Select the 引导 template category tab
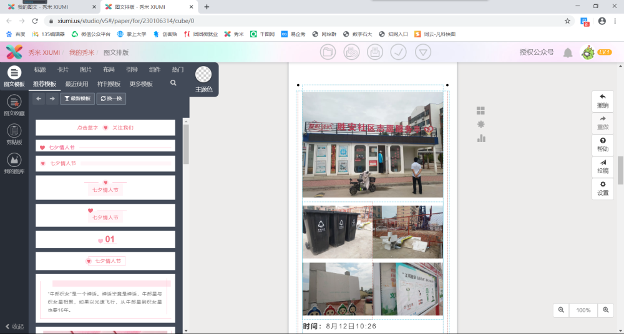 coord(132,70)
